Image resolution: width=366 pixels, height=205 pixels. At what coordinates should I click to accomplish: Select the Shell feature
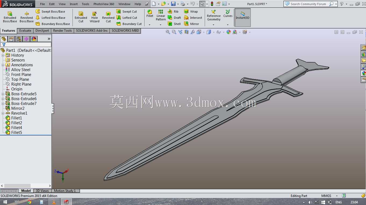(x=174, y=24)
